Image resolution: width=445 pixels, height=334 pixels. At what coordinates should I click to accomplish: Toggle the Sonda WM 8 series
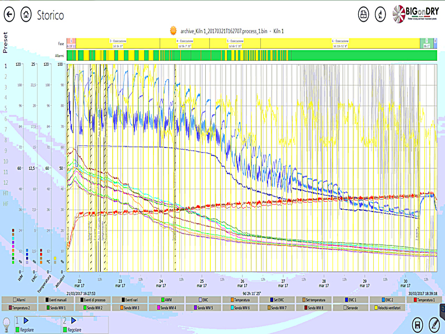click(x=314, y=308)
